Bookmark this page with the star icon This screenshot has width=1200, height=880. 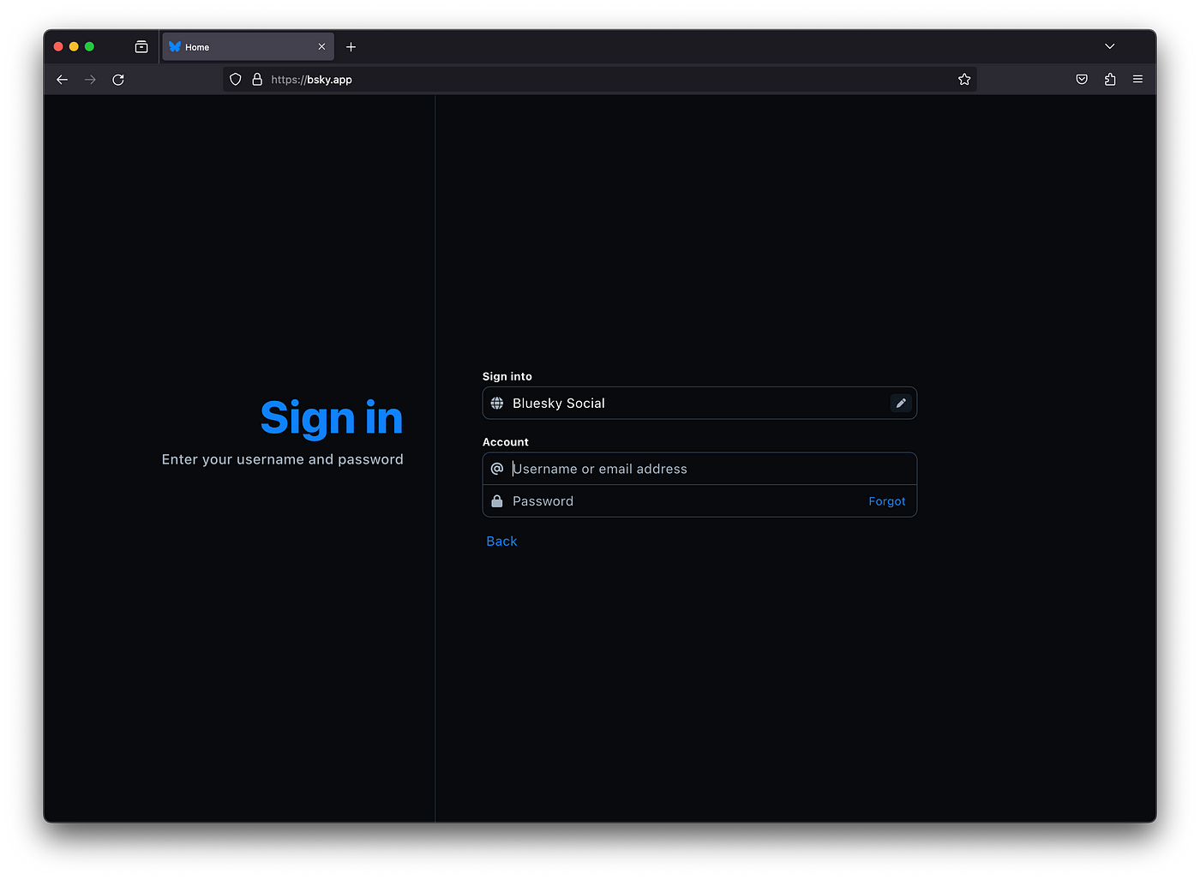click(964, 80)
